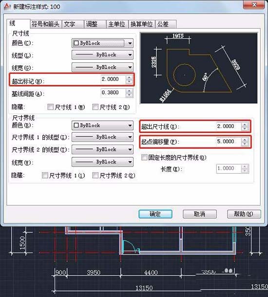Viewport: 268px width, 297px height.
Task: Select the 900 dimension in drawing
Action: pyautogui.click(x=60, y=273)
